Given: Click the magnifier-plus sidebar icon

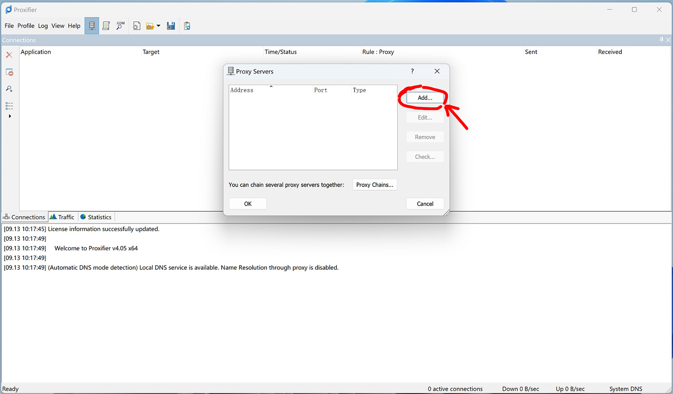Looking at the screenshot, I should tap(9, 89).
